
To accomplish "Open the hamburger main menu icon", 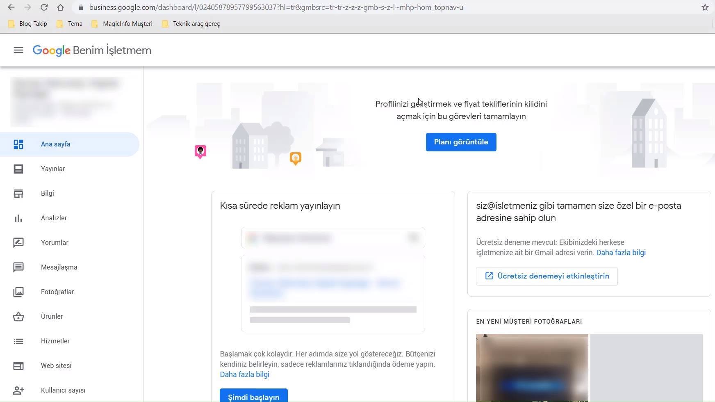I will [x=18, y=50].
